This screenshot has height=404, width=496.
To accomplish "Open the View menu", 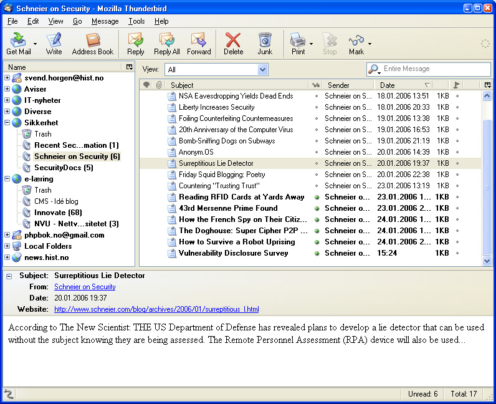I will pos(55,21).
